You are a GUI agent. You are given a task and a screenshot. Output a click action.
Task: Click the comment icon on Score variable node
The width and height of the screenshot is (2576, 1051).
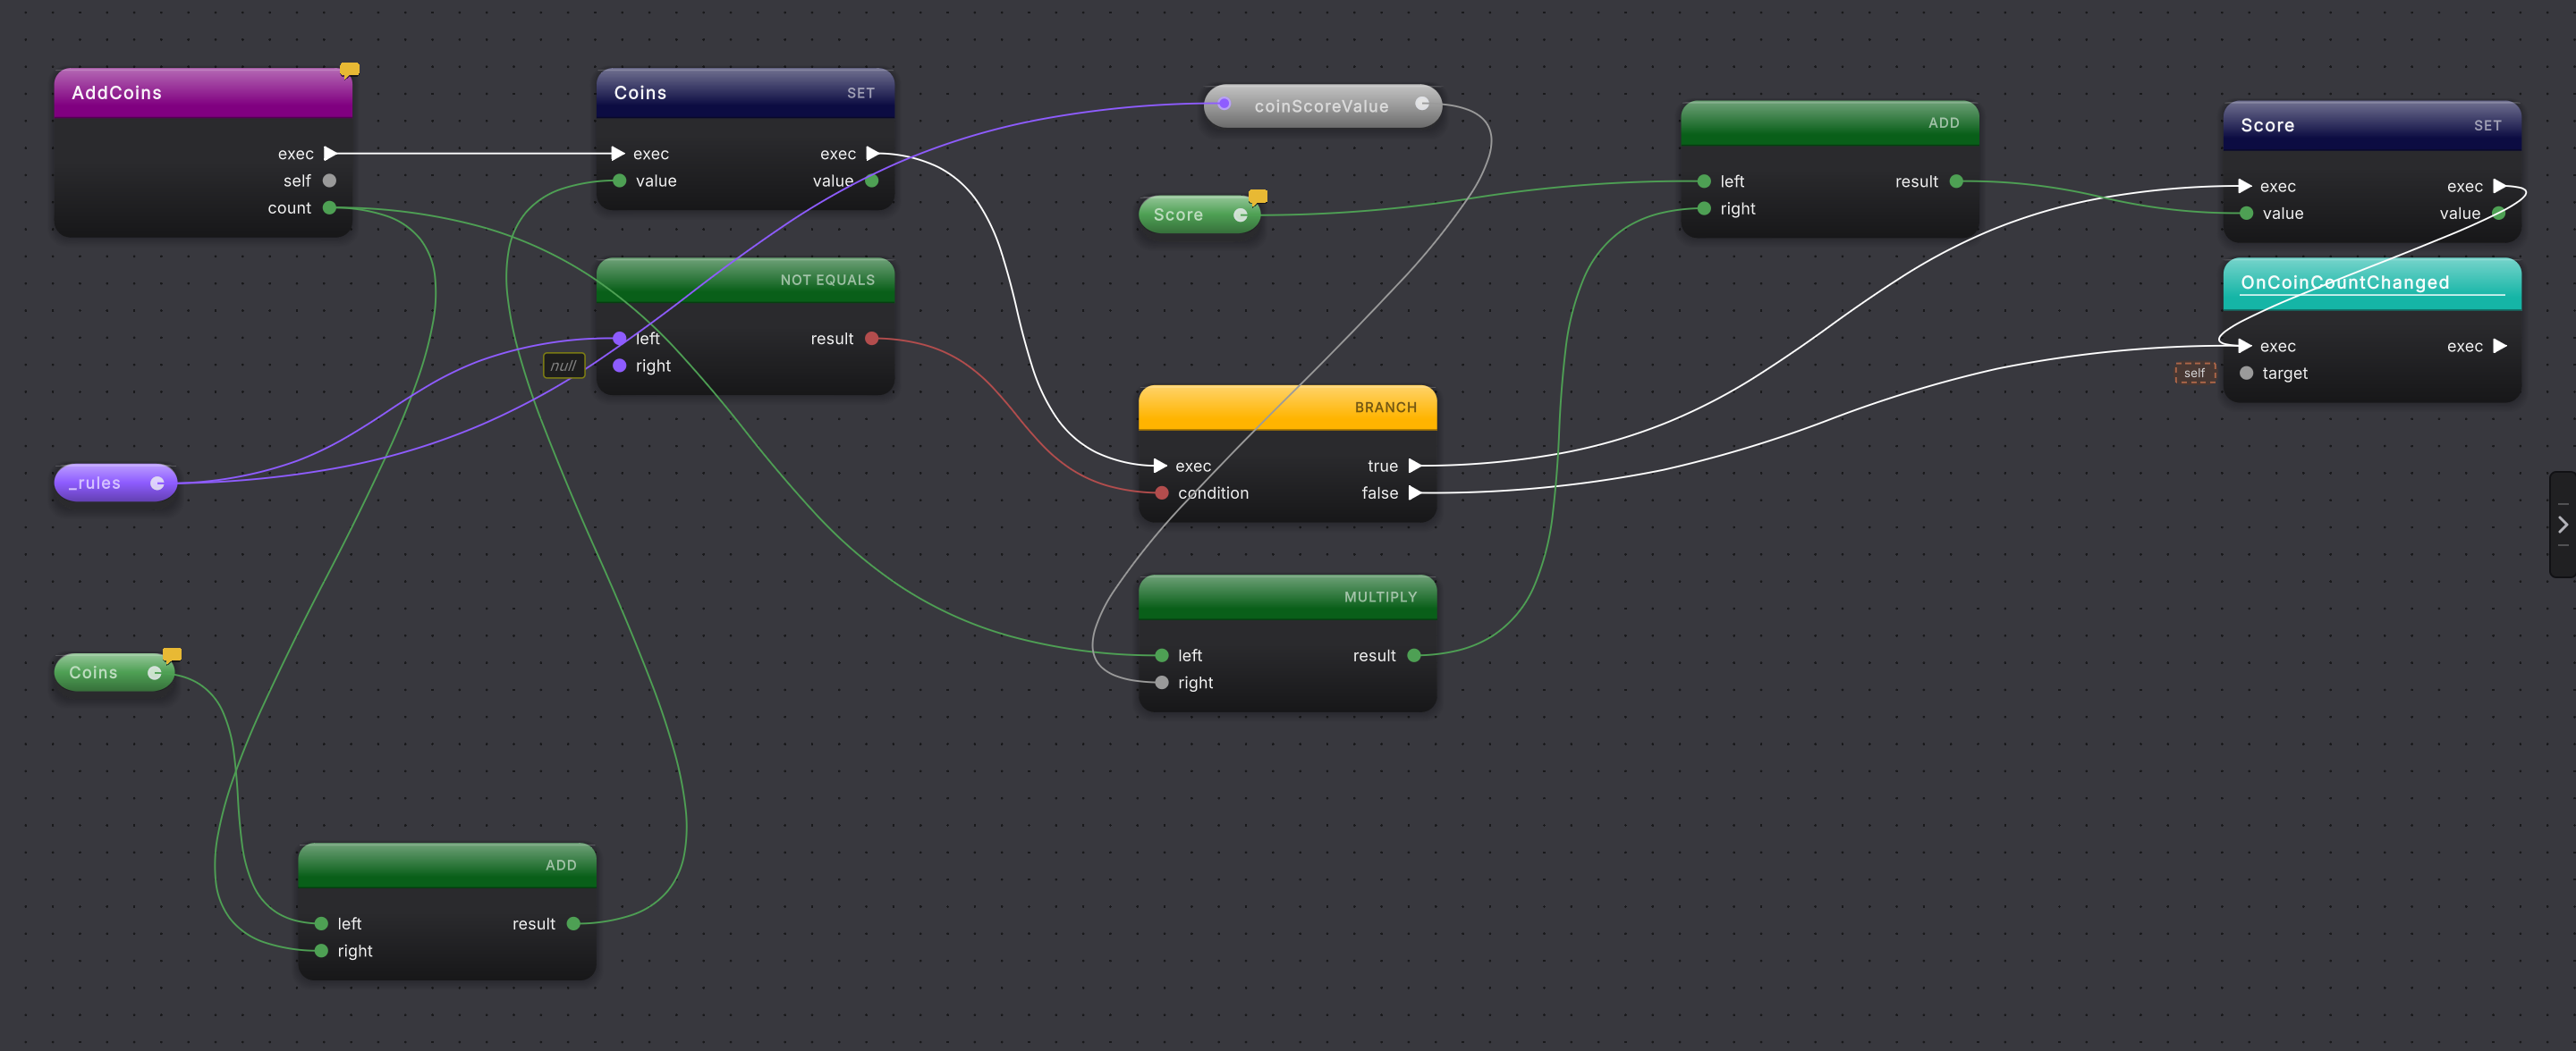1258,197
